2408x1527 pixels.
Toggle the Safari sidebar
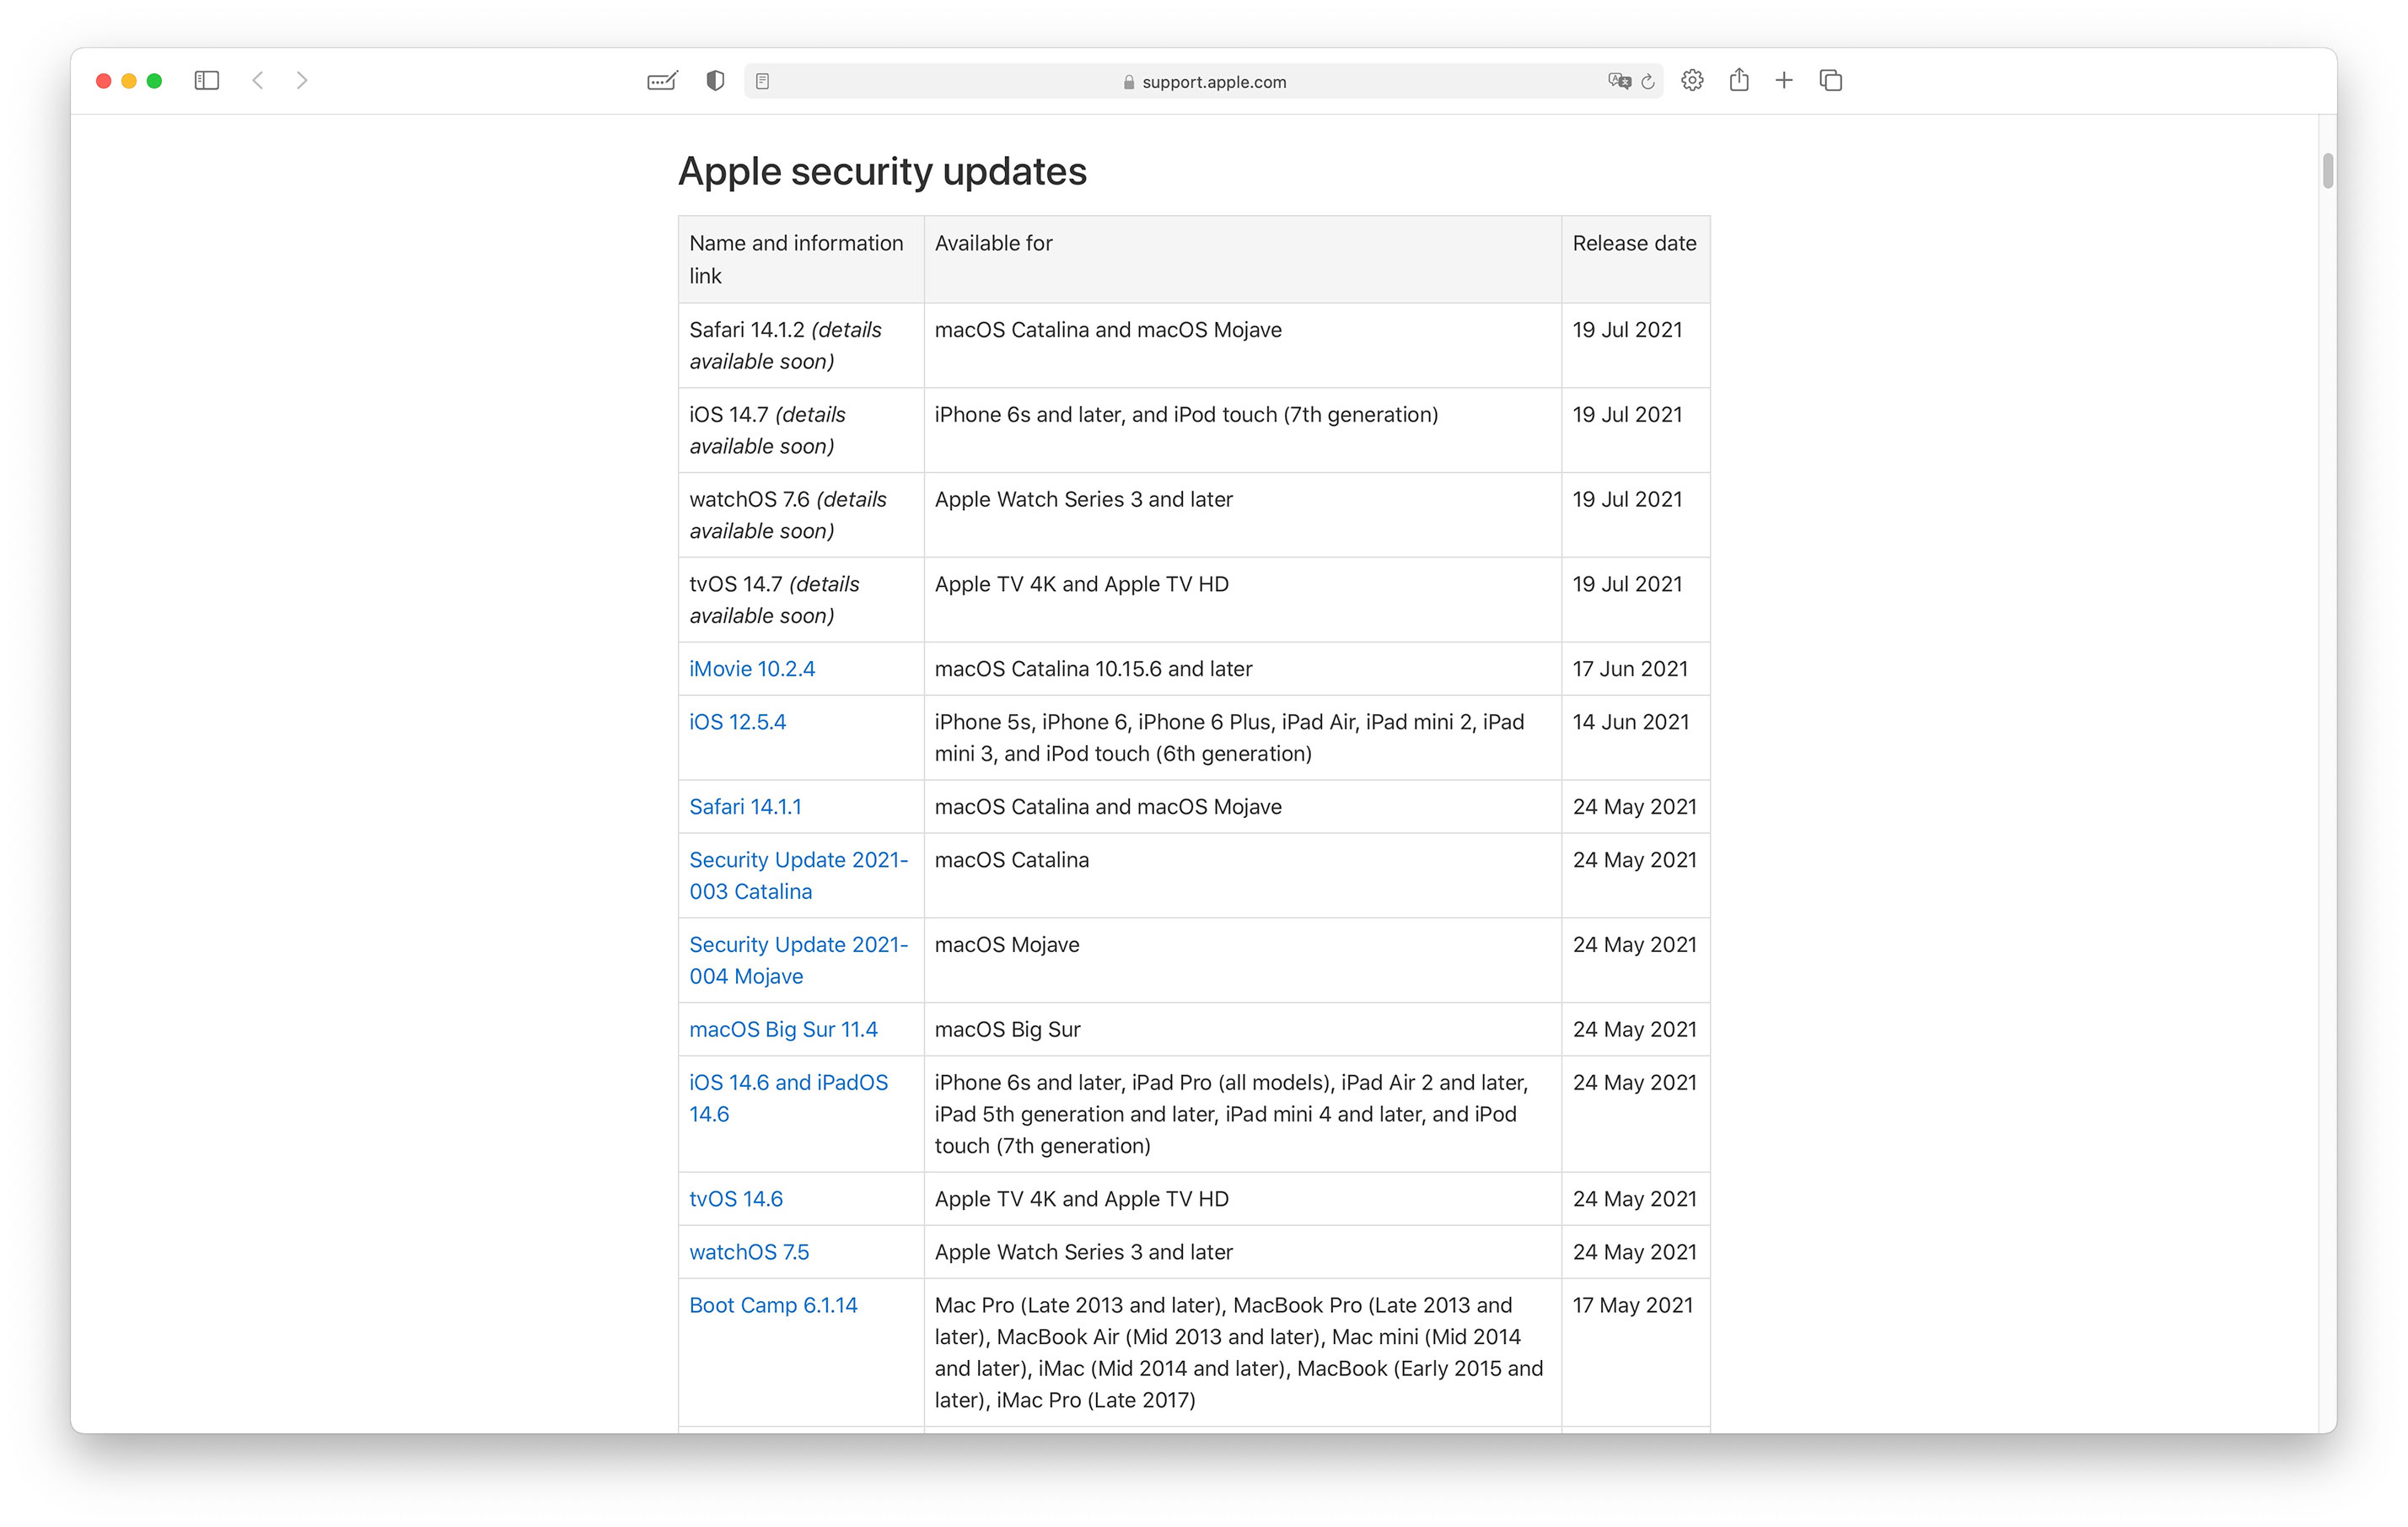(206, 81)
